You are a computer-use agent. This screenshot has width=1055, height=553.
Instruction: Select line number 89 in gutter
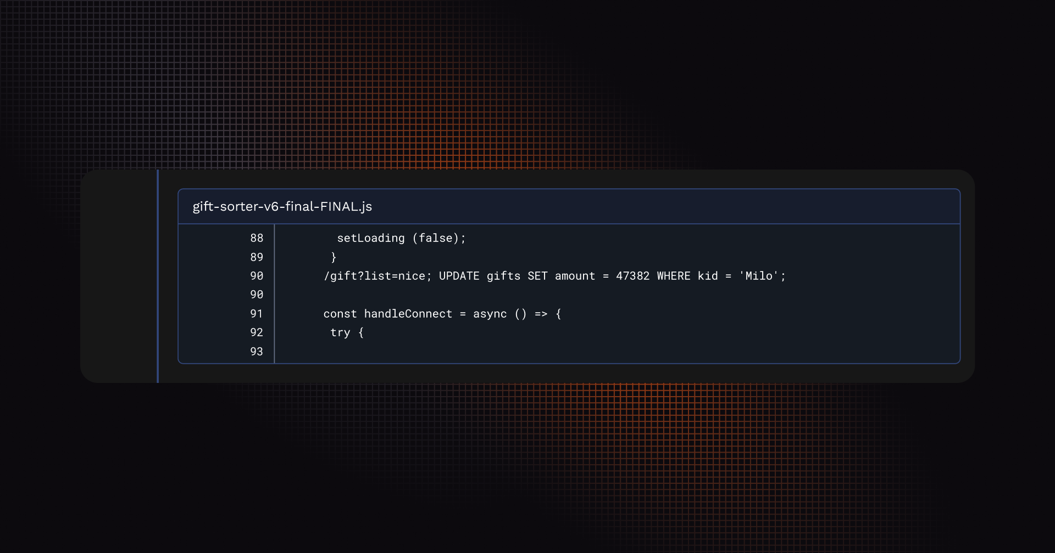[257, 257]
